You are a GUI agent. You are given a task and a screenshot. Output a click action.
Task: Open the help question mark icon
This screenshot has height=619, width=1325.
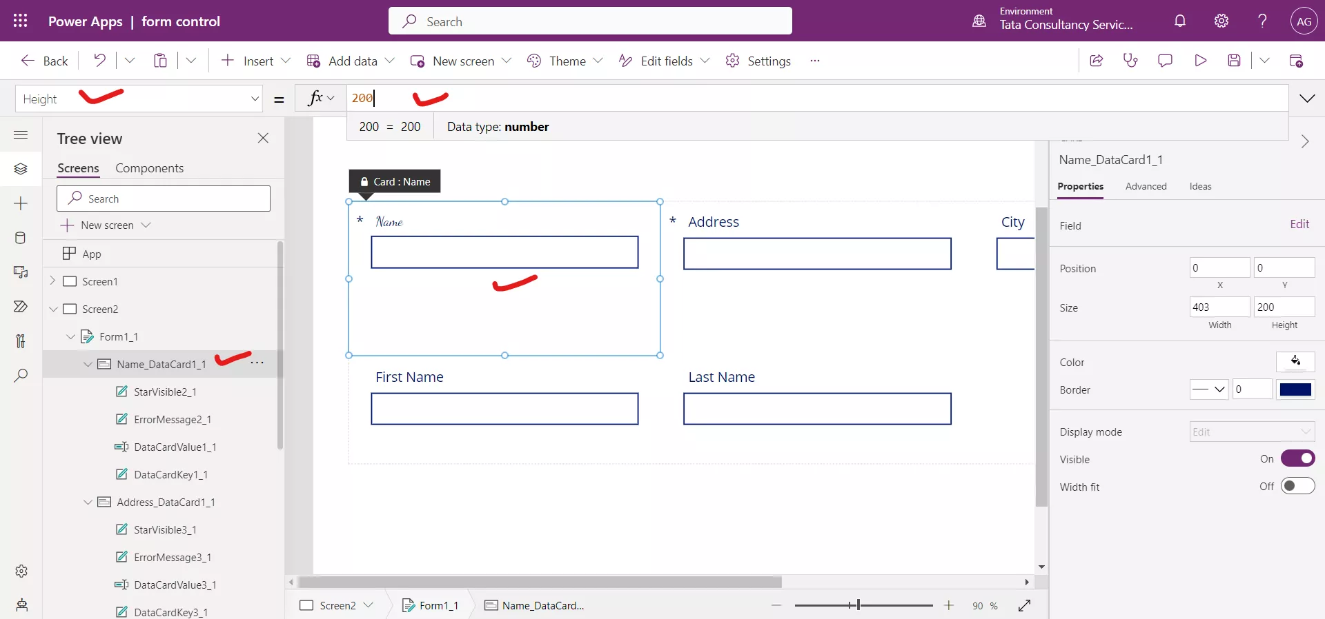pyautogui.click(x=1262, y=21)
